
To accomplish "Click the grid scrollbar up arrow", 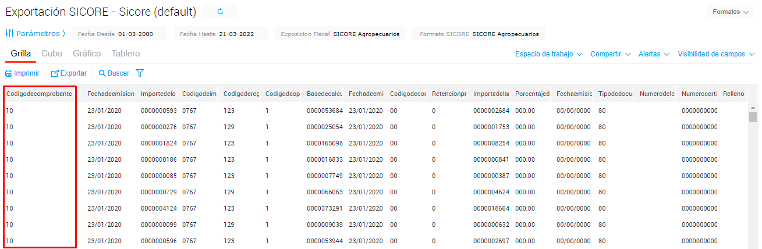I will pyautogui.click(x=753, y=108).
